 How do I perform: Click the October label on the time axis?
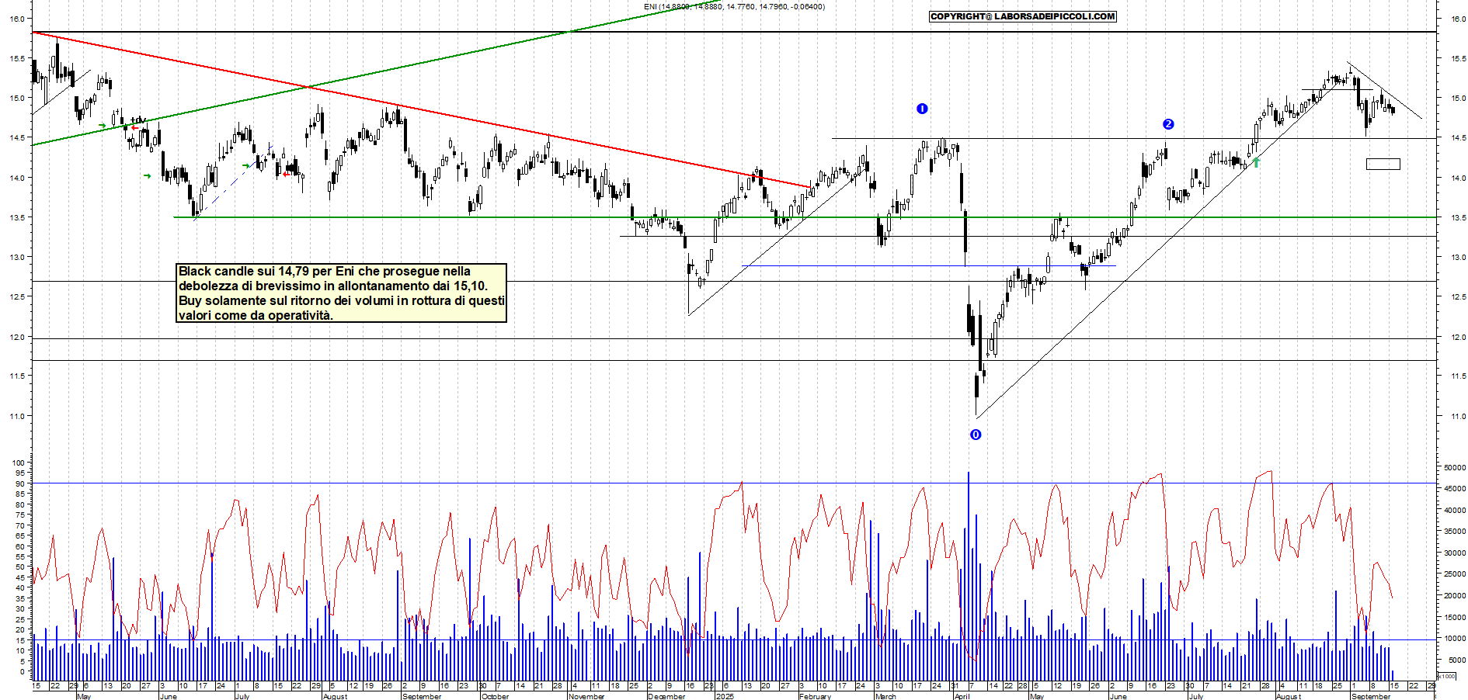click(x=495, y=696)
